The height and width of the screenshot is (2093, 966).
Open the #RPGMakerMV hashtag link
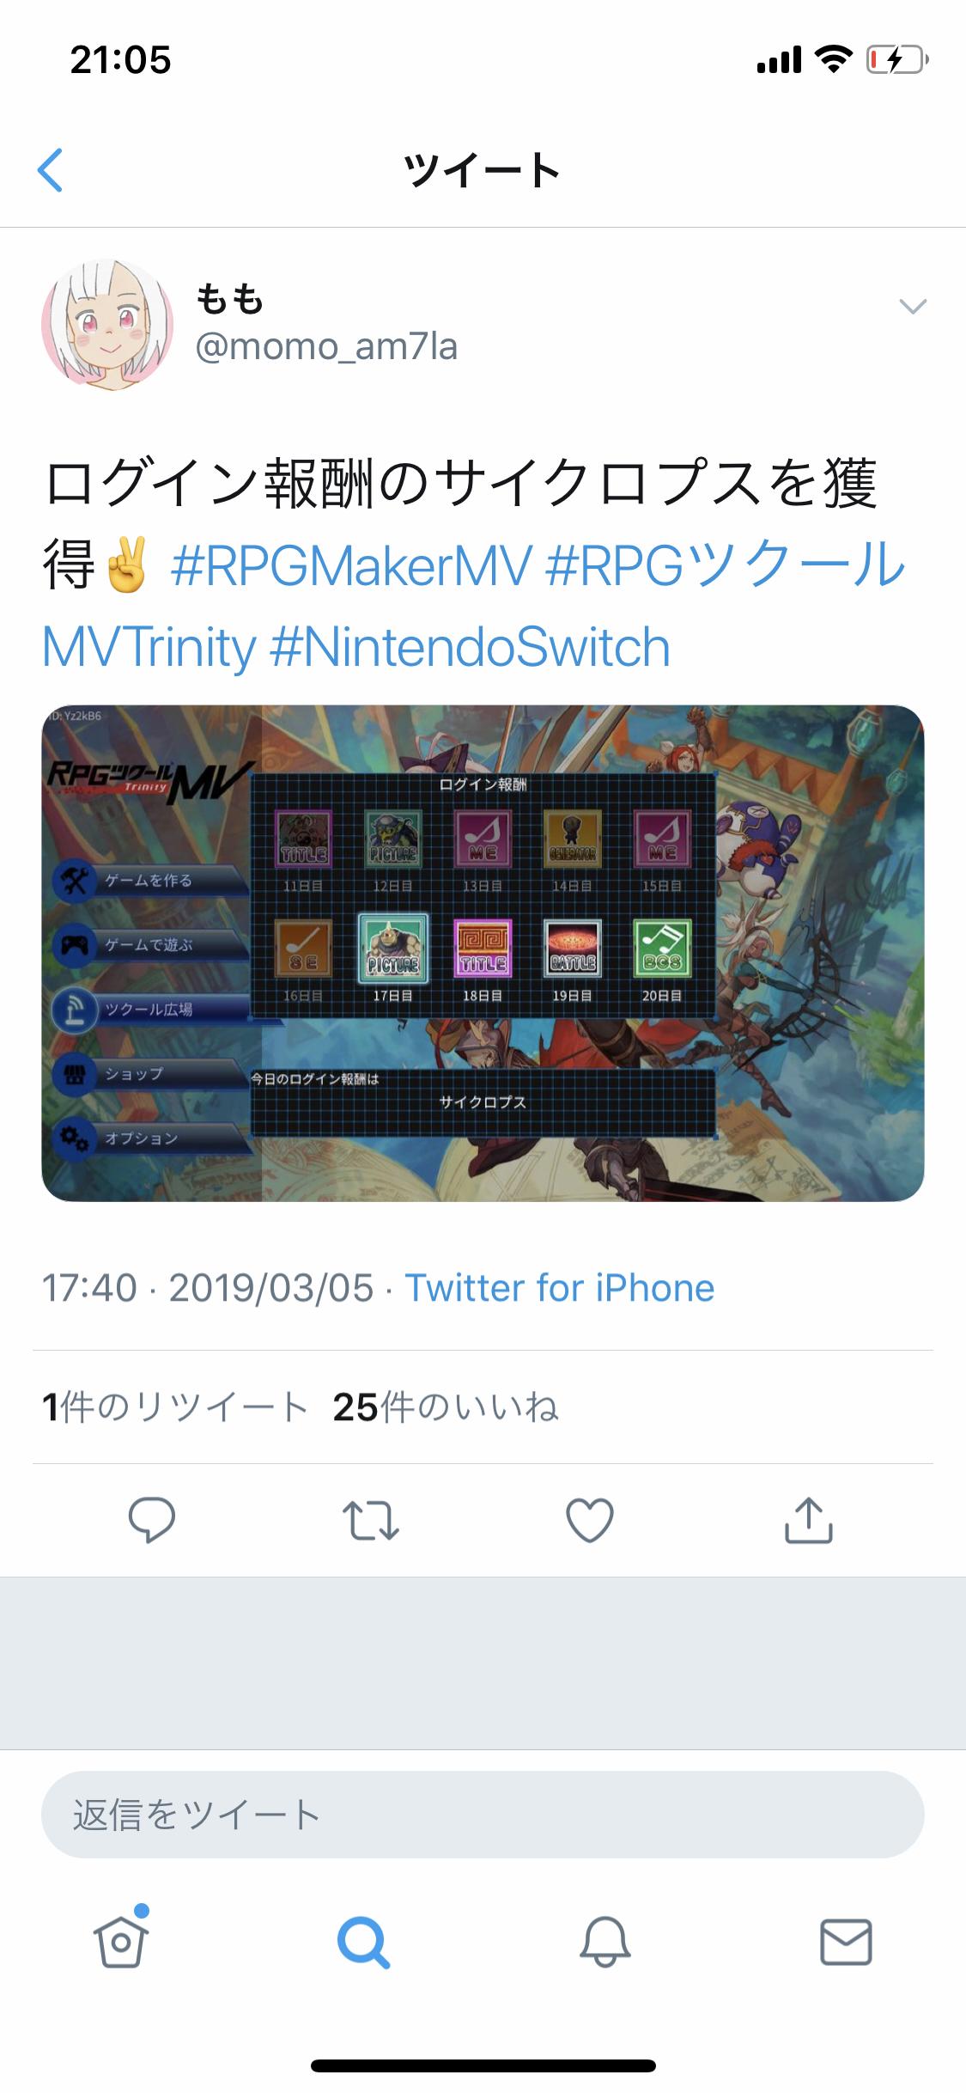click(x=351, y=565)
